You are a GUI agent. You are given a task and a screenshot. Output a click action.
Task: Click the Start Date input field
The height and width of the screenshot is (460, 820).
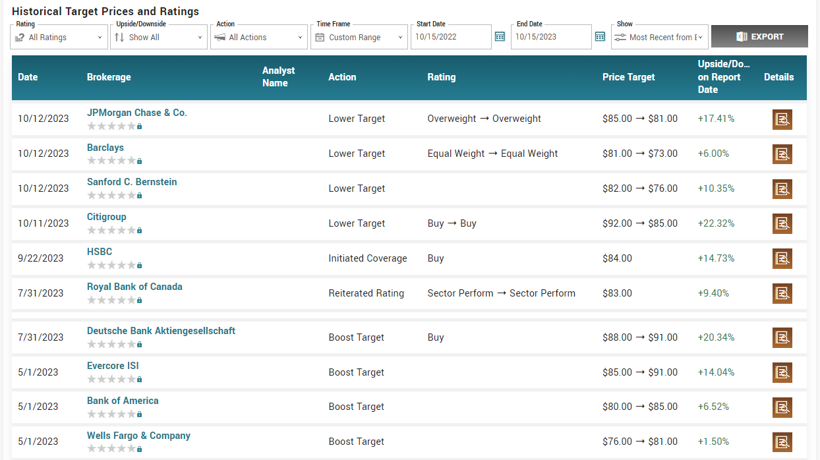click(x=450, y=38)
